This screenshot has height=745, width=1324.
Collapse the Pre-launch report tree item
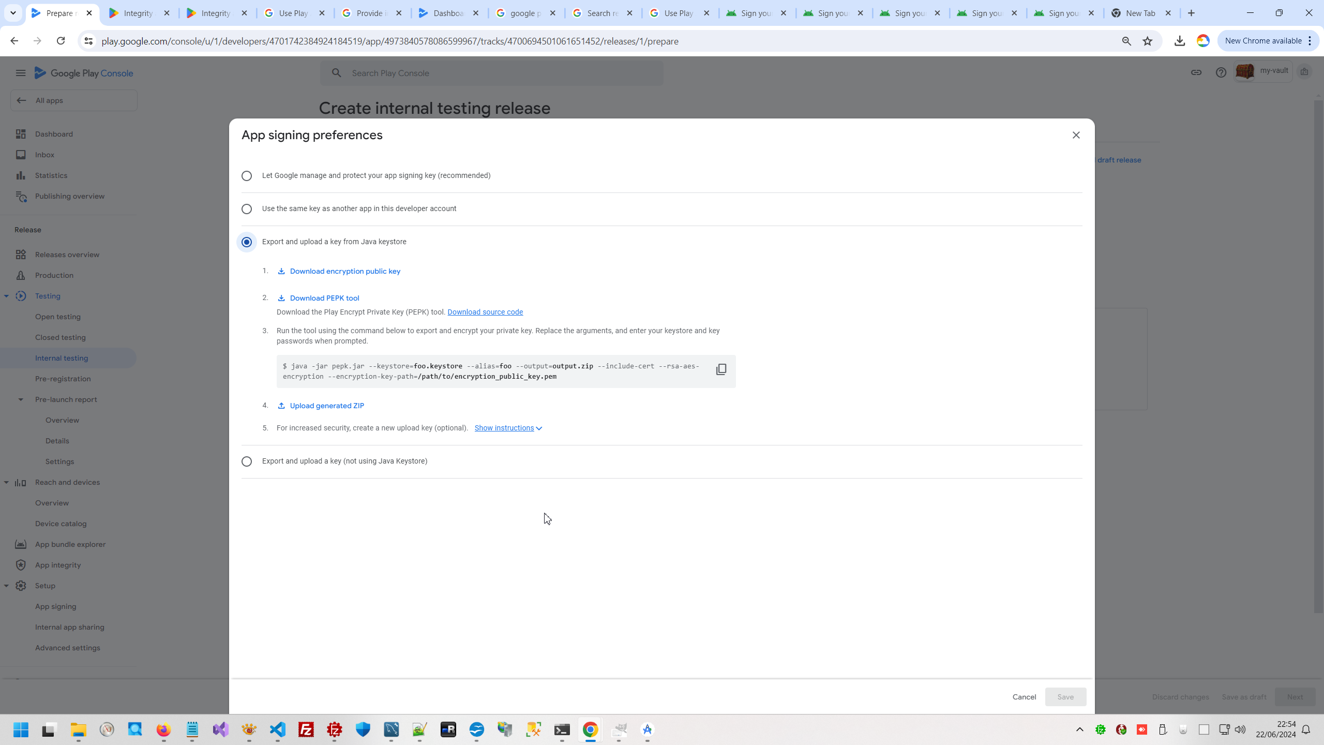point(21,399)
